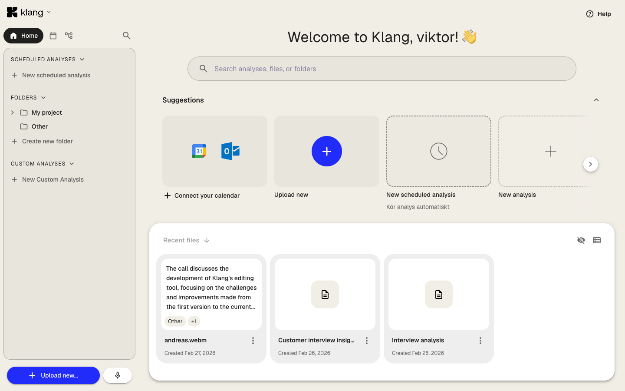Open more options for Interview analysis
Screen dimensions: 625x391
(x=480, y=341)
